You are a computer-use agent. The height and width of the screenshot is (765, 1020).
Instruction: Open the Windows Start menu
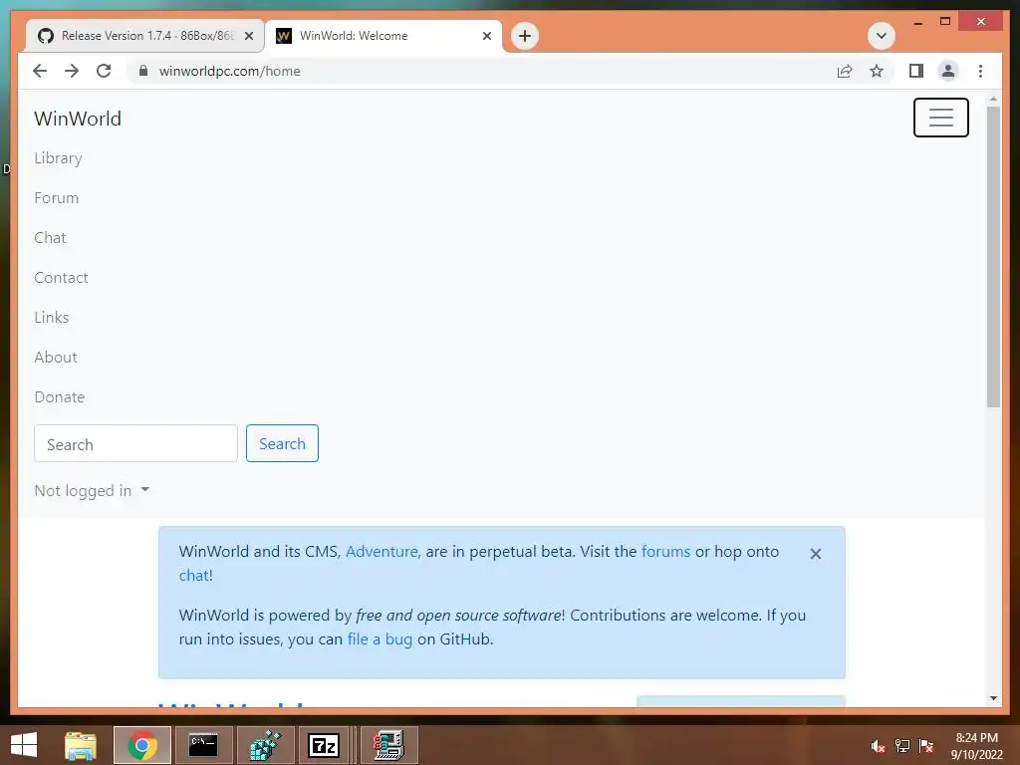click(x=24, y=745)
